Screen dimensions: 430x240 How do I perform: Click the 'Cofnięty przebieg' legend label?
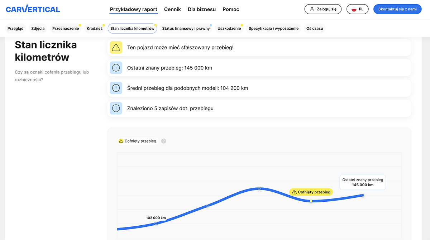[140, 141]
